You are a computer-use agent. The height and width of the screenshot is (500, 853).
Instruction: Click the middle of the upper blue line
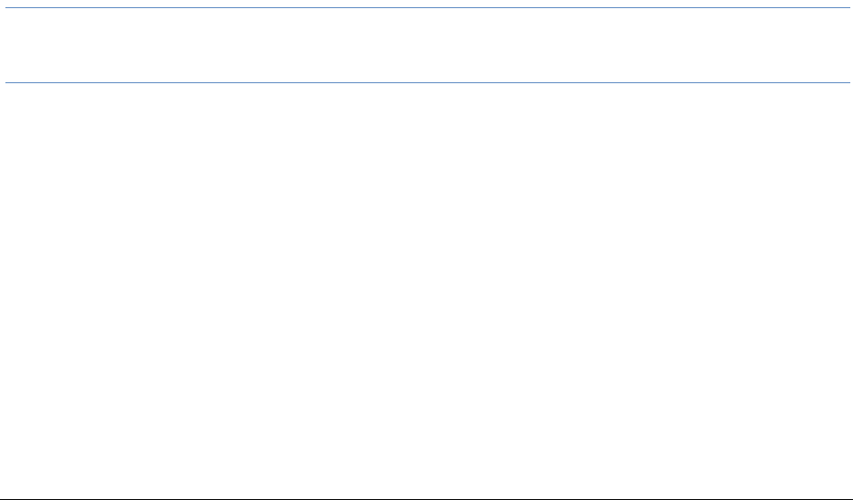click(x=426, y=9)
